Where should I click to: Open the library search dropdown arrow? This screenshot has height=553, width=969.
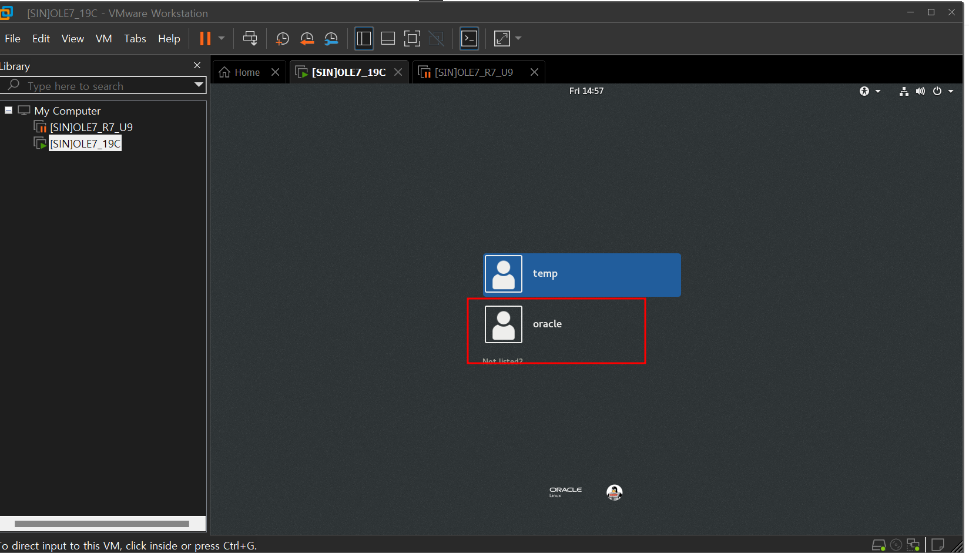pos(199,85)
